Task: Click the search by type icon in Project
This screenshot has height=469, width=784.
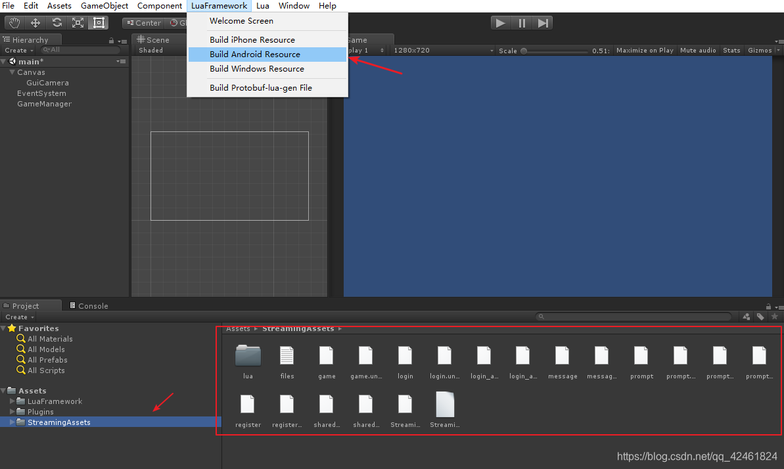Action: [746, 317]
